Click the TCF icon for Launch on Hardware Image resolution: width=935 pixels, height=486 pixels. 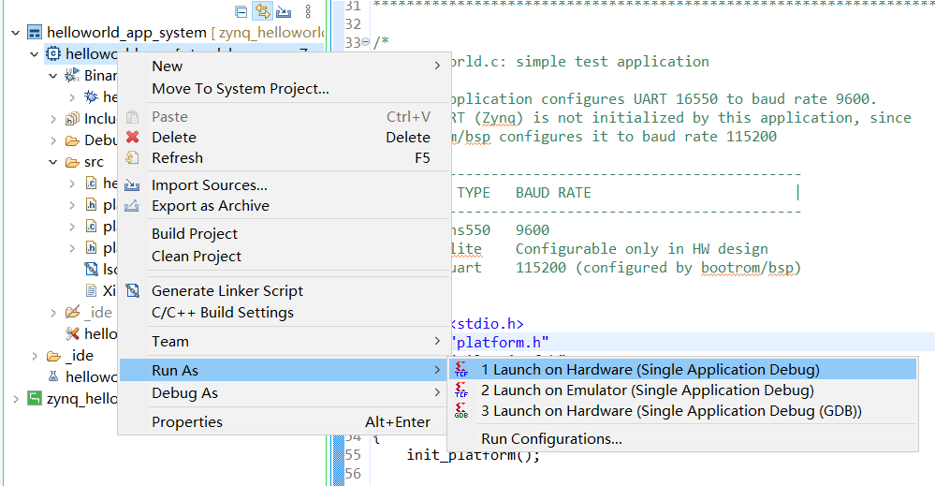coord(460,370)
